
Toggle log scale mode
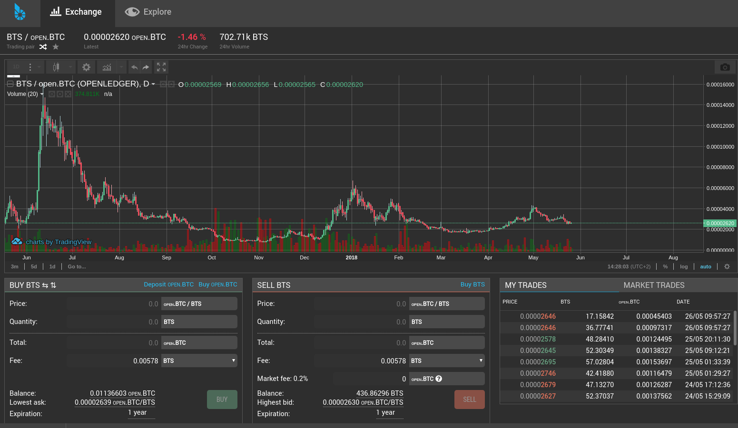(x=684, y=266)
